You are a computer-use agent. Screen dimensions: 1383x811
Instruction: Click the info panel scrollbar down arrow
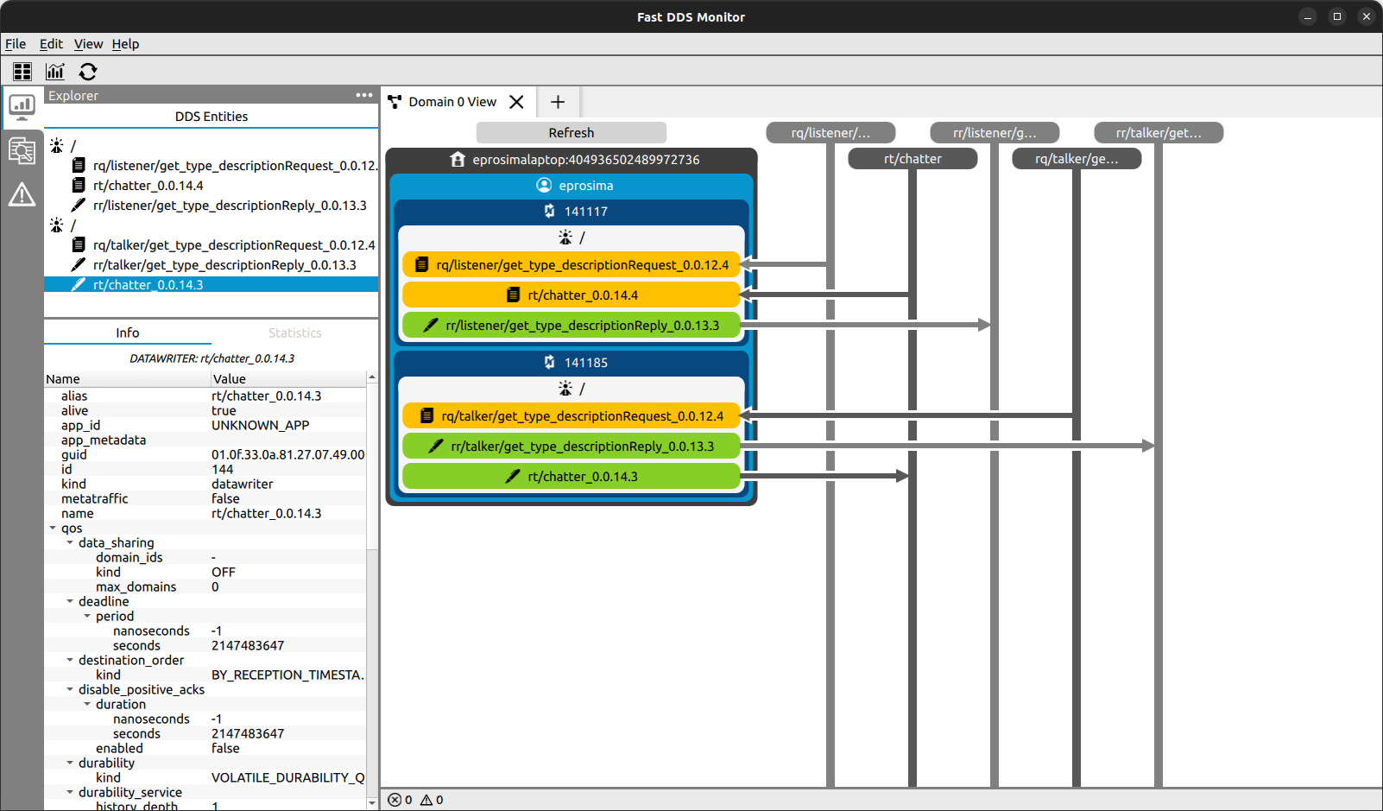coord(372,803)
